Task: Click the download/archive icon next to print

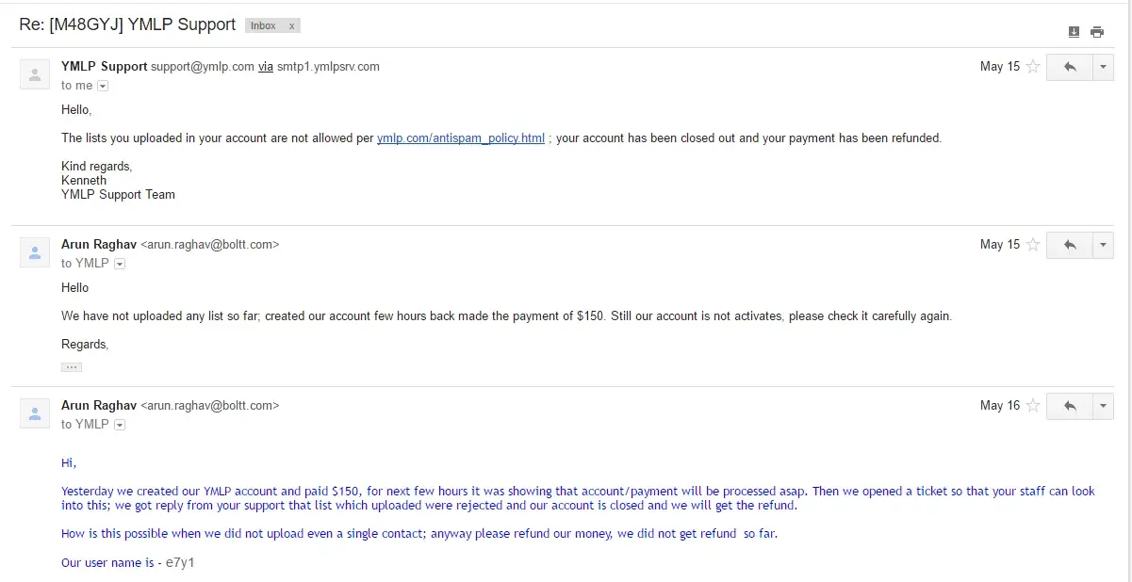Action: [x=1074, y=32]
